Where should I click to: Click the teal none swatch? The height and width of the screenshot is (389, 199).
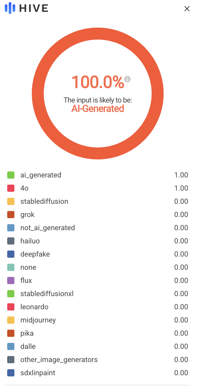[x=11, y=267]
